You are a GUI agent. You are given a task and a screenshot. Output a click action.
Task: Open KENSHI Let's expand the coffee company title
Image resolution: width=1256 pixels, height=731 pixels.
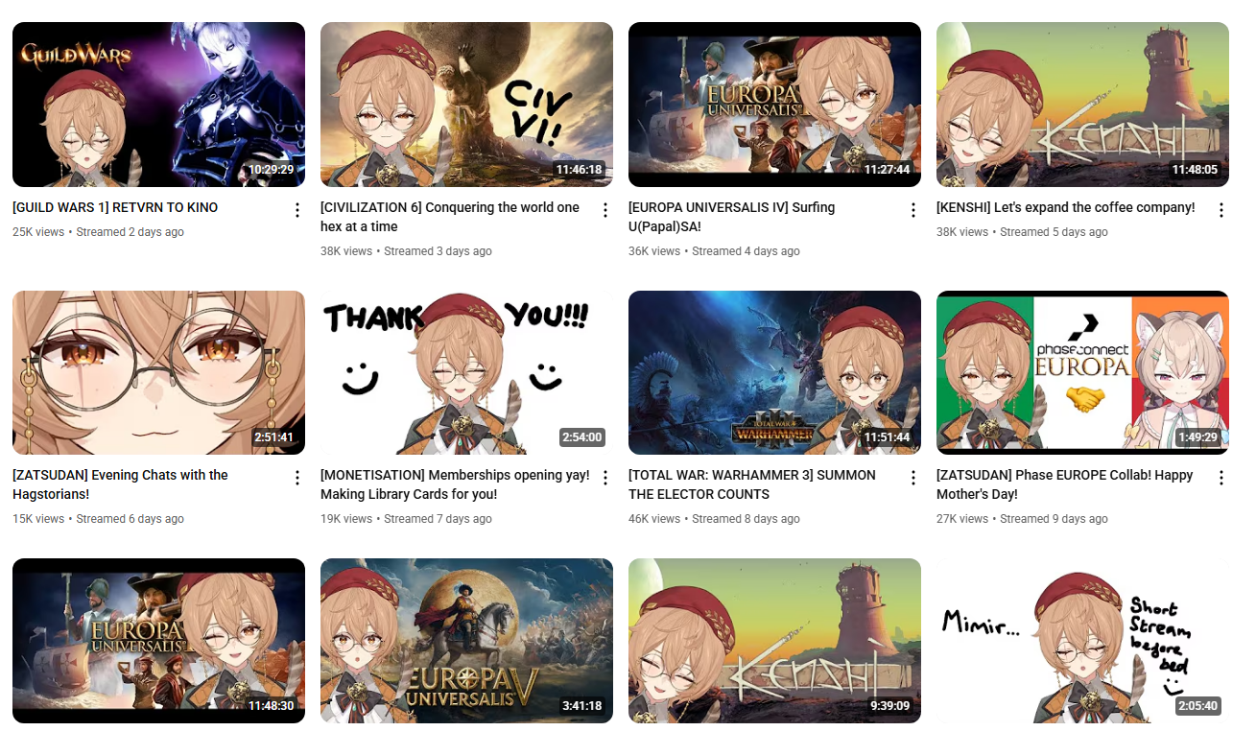(1065, 207)
